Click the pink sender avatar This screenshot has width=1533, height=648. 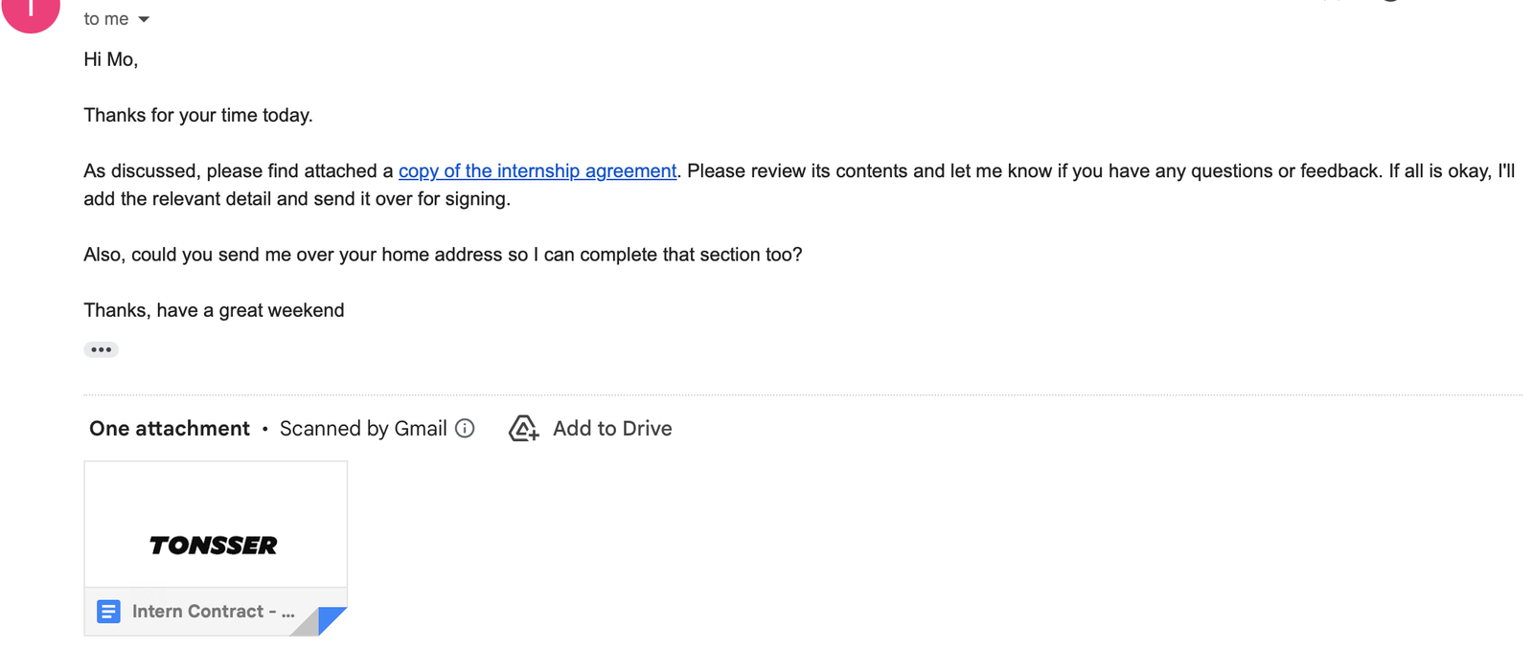point(31,11)
